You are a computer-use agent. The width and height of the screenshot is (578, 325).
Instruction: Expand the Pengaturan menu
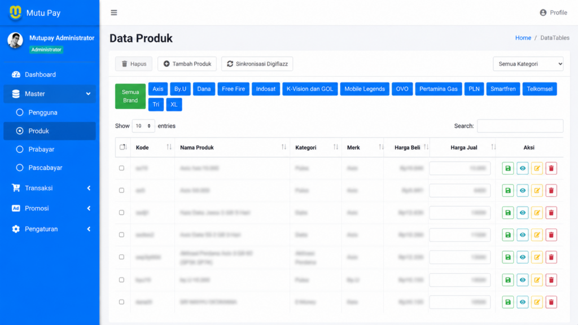point(50,229)
